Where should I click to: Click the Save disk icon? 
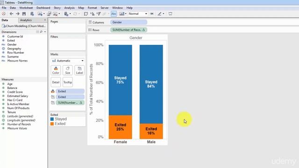(x=24, y=14)
